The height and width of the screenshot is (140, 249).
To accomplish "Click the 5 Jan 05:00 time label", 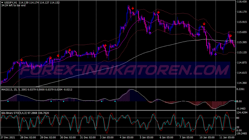I will pos(147,137).
